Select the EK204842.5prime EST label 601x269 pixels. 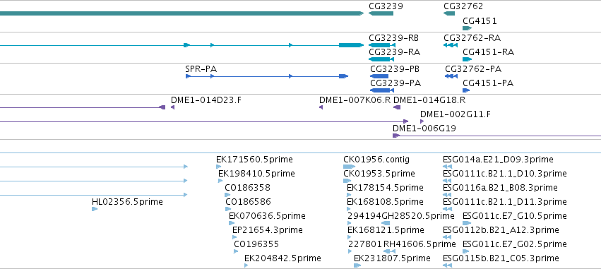pos(282,258)
